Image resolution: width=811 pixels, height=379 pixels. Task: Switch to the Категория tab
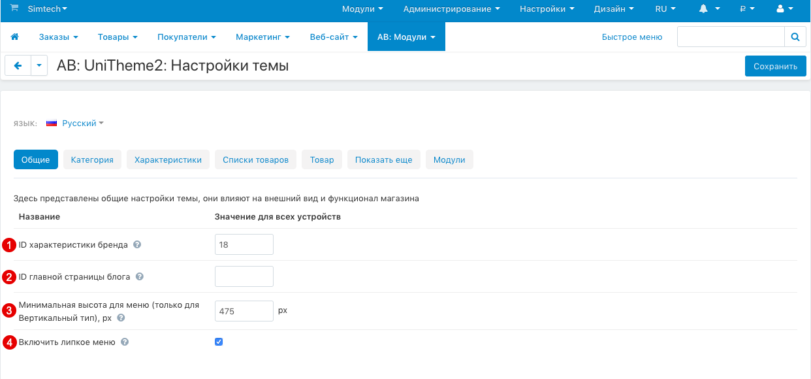point(92,159)
